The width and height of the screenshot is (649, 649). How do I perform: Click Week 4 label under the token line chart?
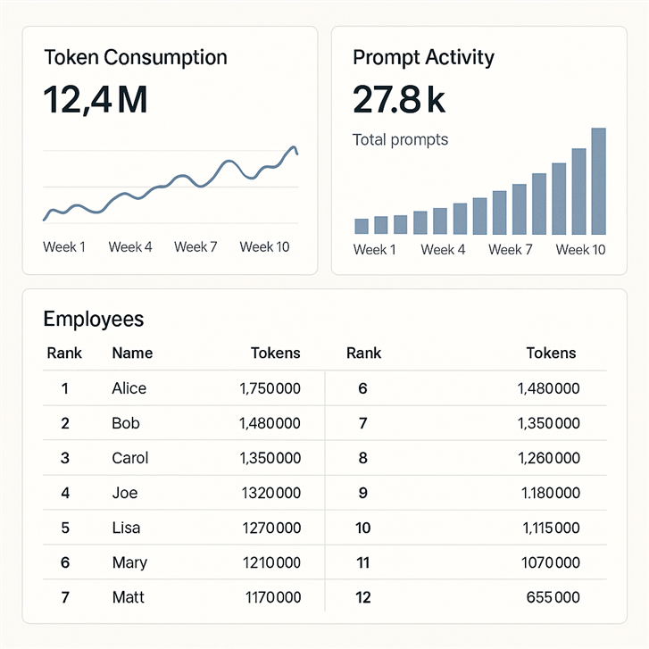pos(130,247)
